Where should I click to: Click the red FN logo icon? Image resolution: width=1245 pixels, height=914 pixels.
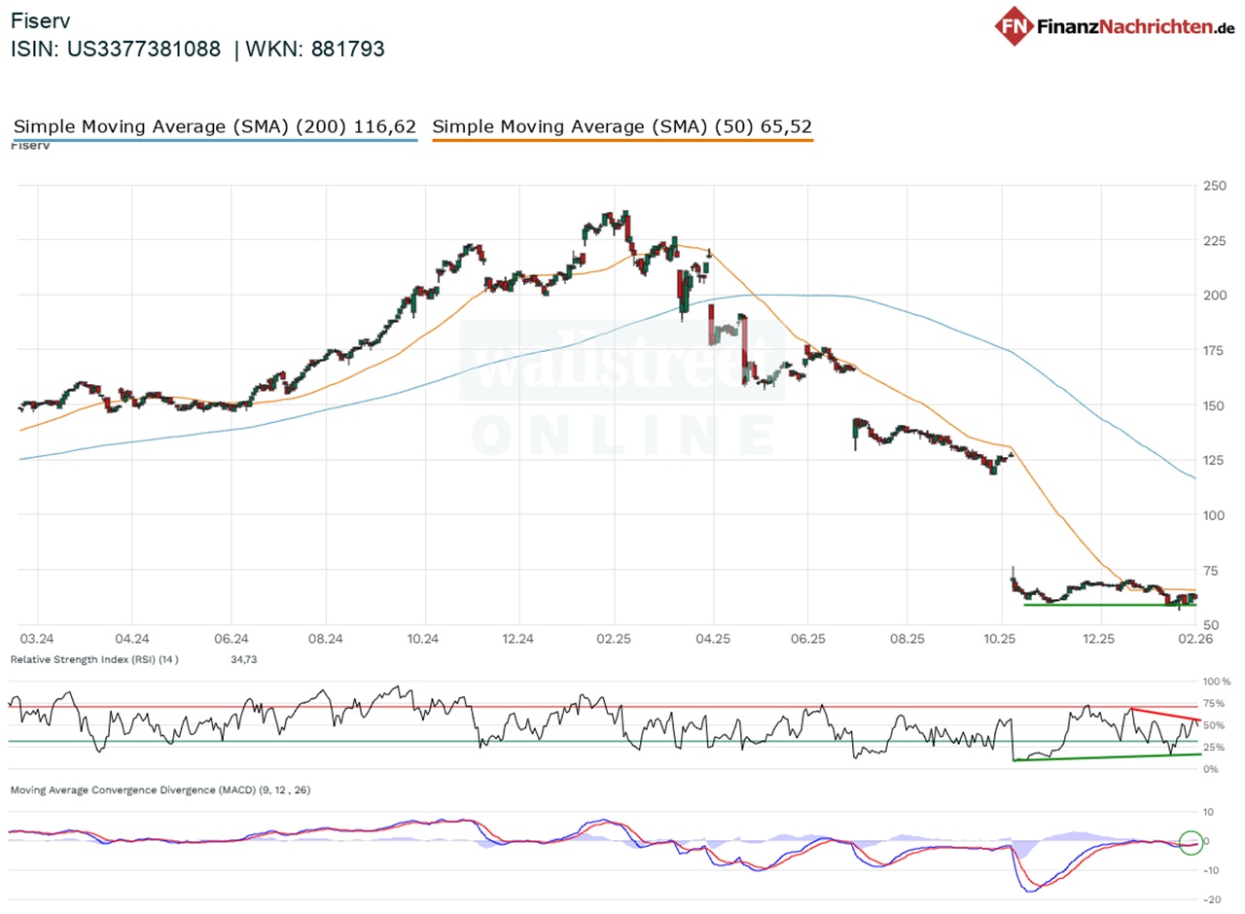tap(1013, 25)
